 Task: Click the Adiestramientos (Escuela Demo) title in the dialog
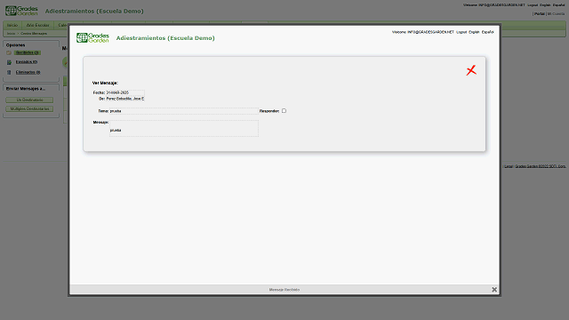[165, 38]
